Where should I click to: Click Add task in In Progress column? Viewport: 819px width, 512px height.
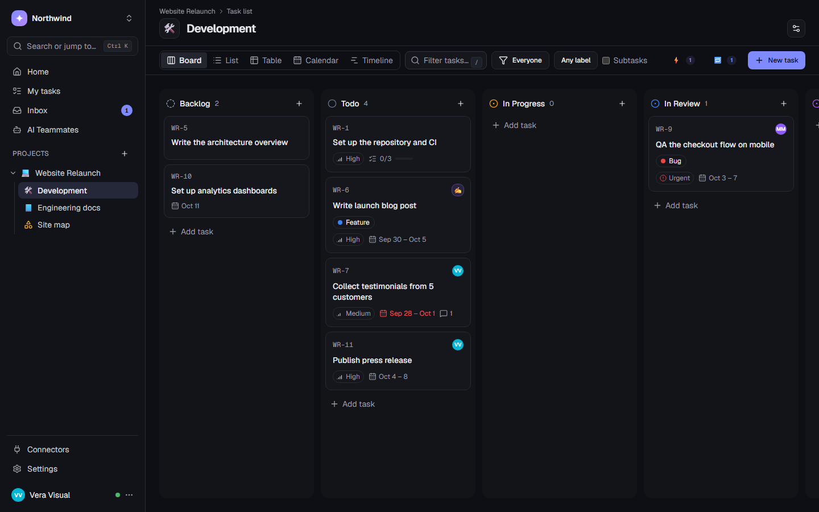pos(515,125)
